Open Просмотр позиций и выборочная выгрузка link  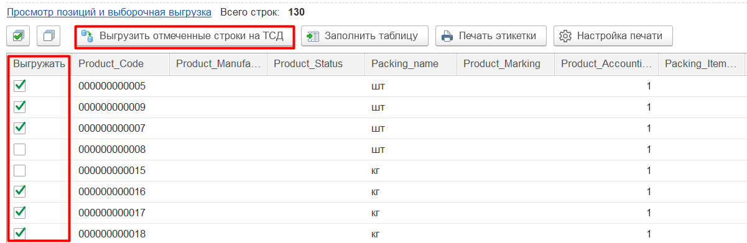[x=109, y=12]
